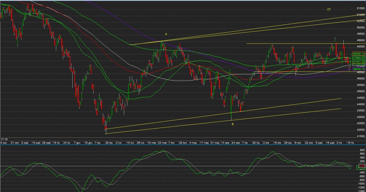This screenshot has width=366, height=192.
Task: Click the 17:15 time stamp
Action: point(4,139)
